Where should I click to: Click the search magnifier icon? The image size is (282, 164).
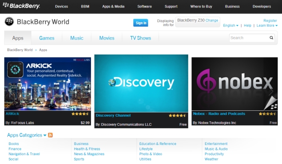[x=271, y=38]
